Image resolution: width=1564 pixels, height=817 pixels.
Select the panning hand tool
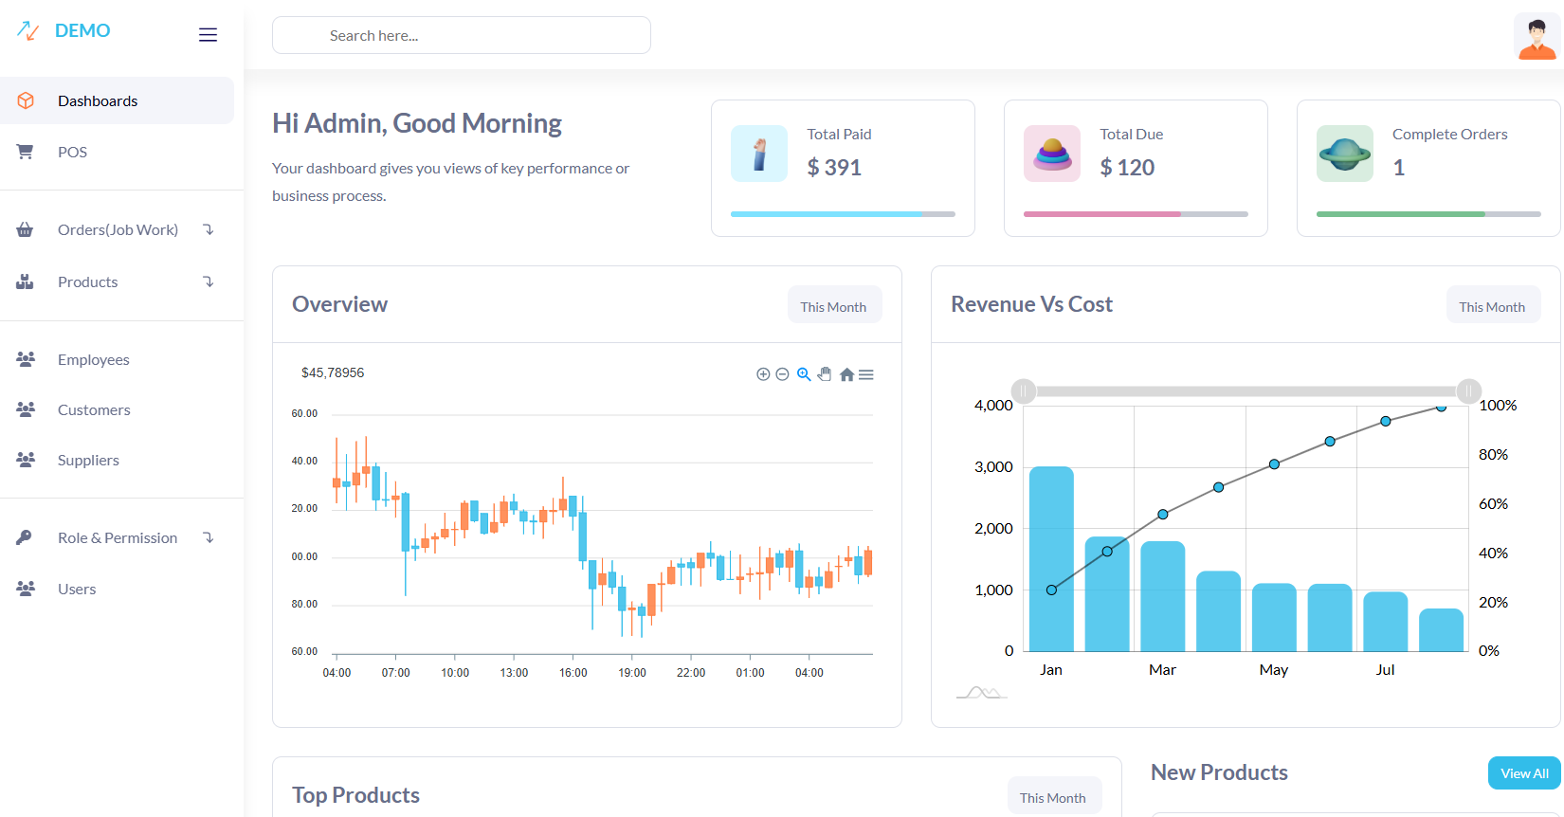825,374
